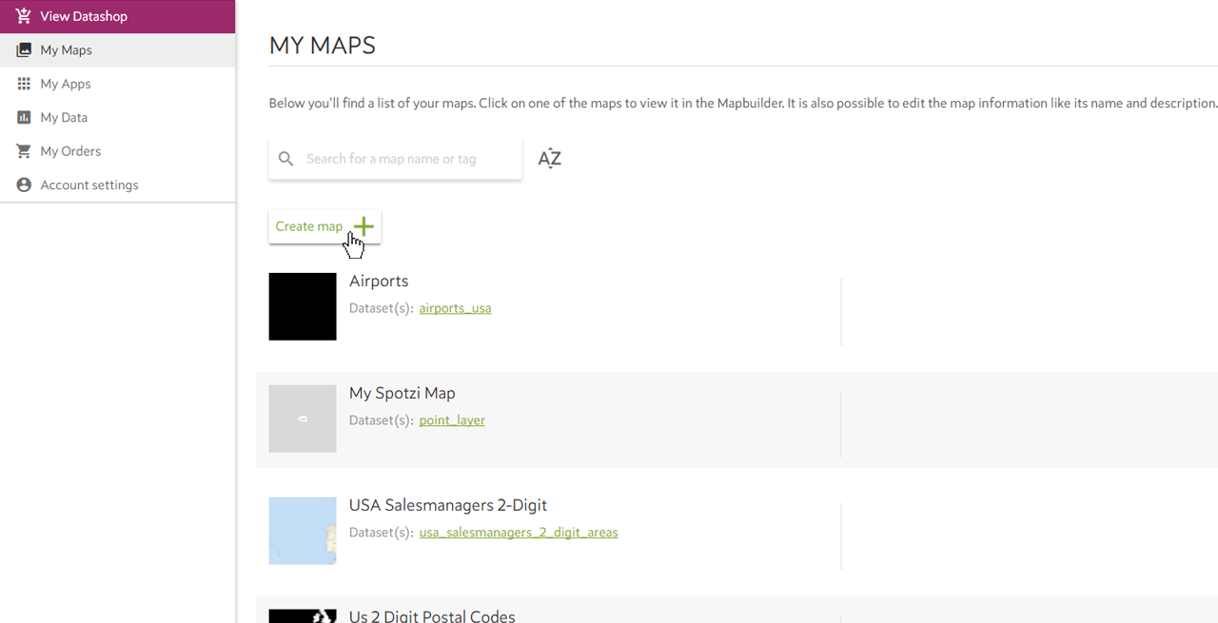Click the My Apps grid icon
Image resolution: width=1218 pixels, height=623 pixels.
(x=24, y=84)
